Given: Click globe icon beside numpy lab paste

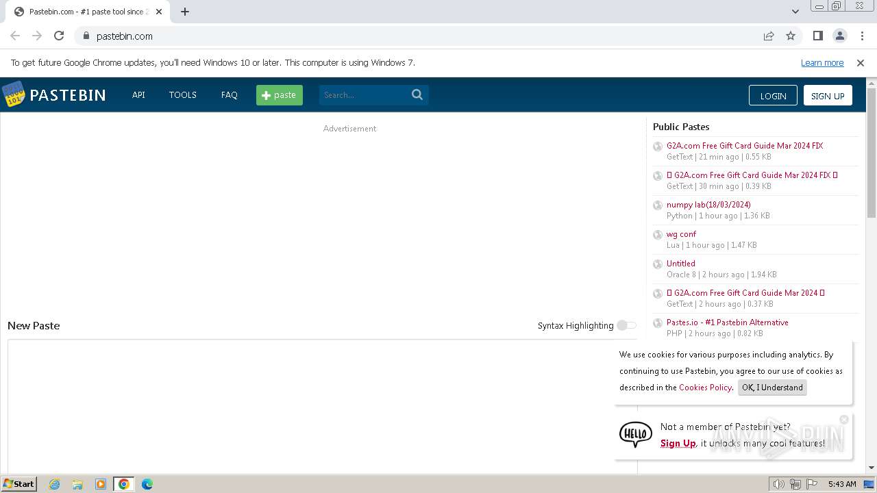Looking at the screenshot, I should click(658, 205).
